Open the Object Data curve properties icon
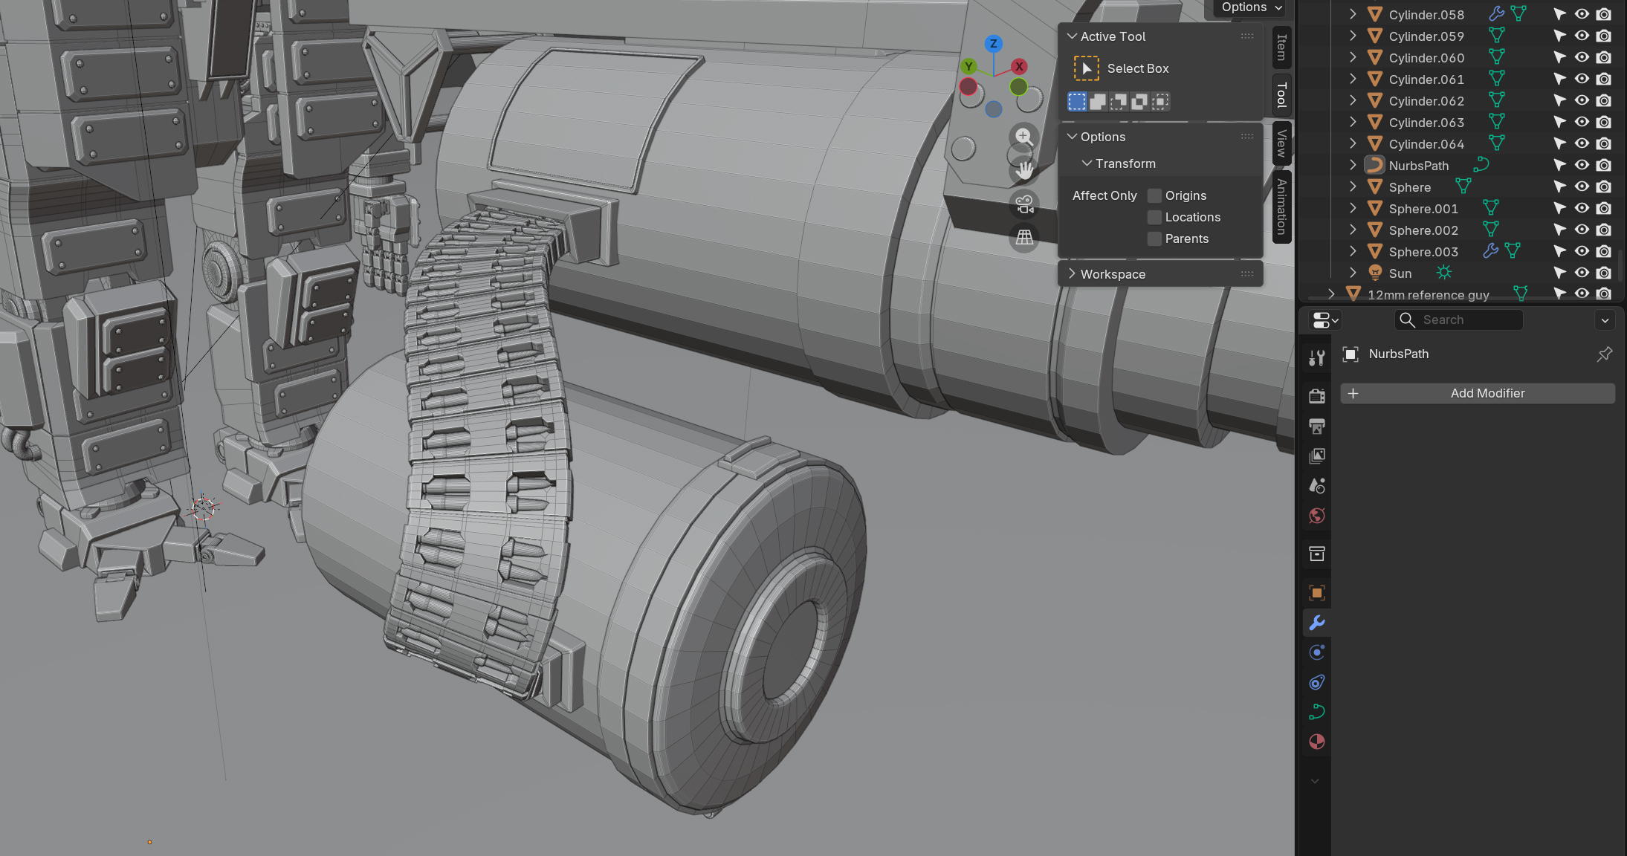The width and height of the screenshot is (1627, 856). point(1316,712)
